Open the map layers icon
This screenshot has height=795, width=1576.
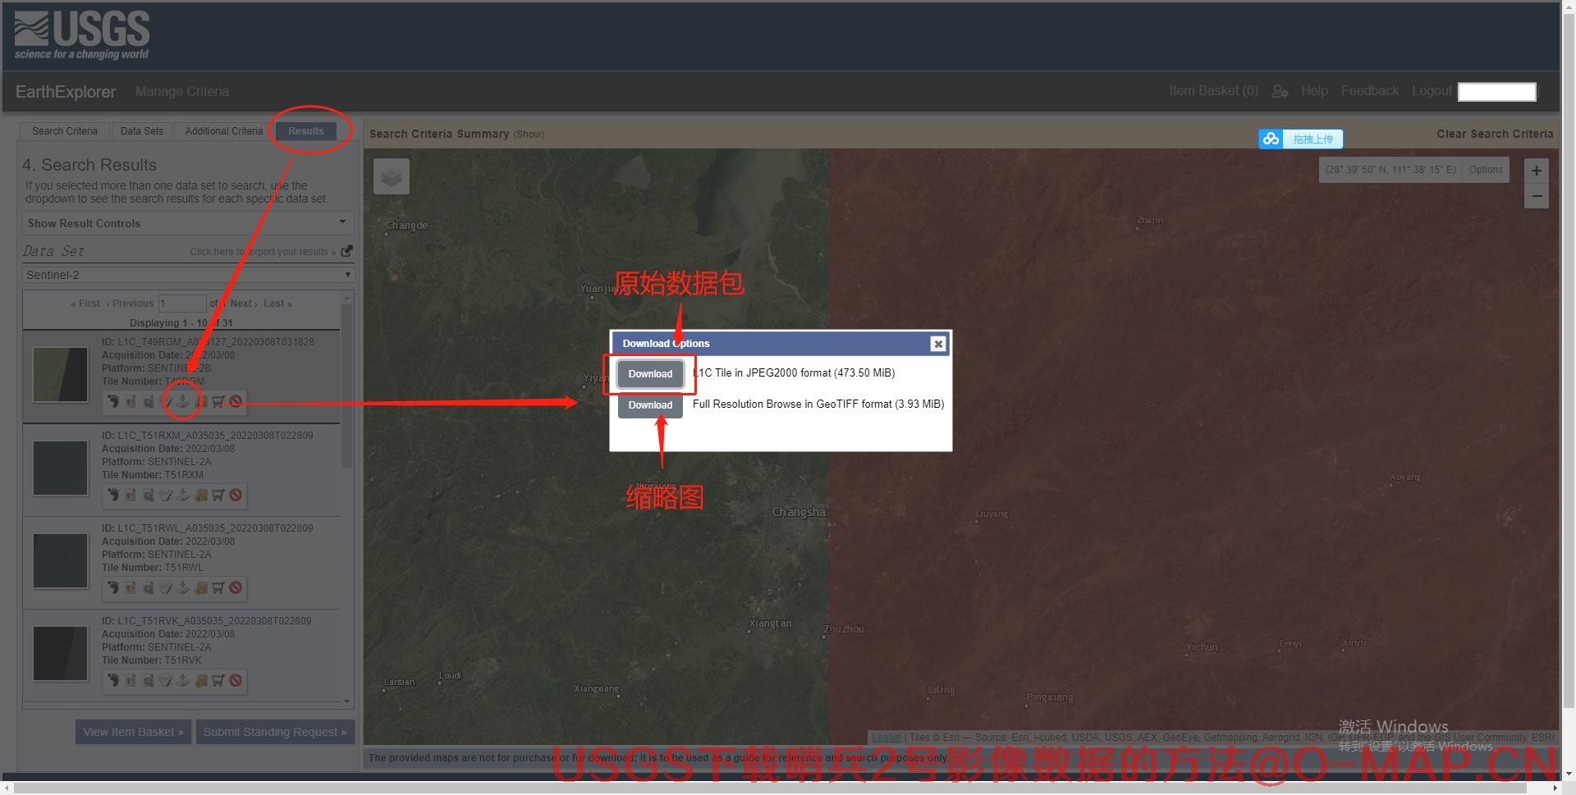(x=392, y=176)
